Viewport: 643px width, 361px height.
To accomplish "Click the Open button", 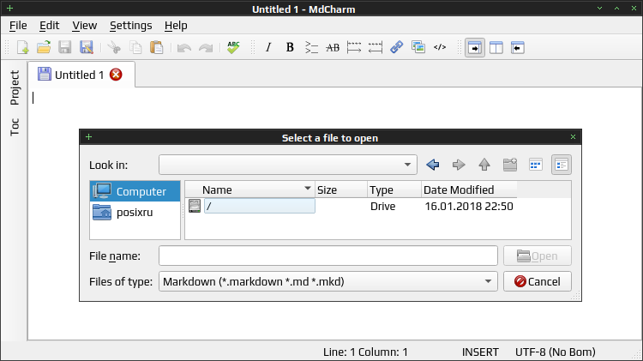I will 538,256.
